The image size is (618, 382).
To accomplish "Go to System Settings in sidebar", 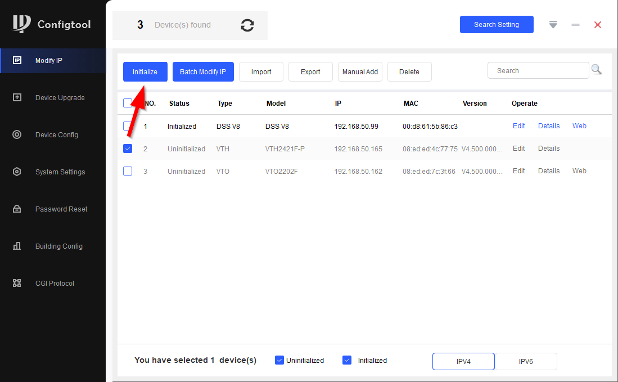I will [60, 172].
